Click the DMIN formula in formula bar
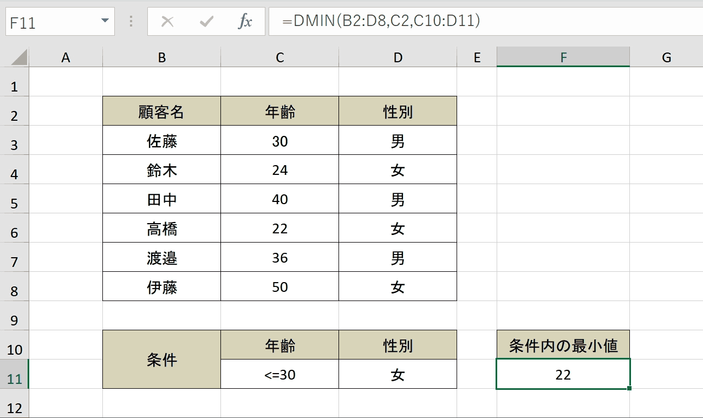This screenshot has height=418, width=703. click(381, 21)
